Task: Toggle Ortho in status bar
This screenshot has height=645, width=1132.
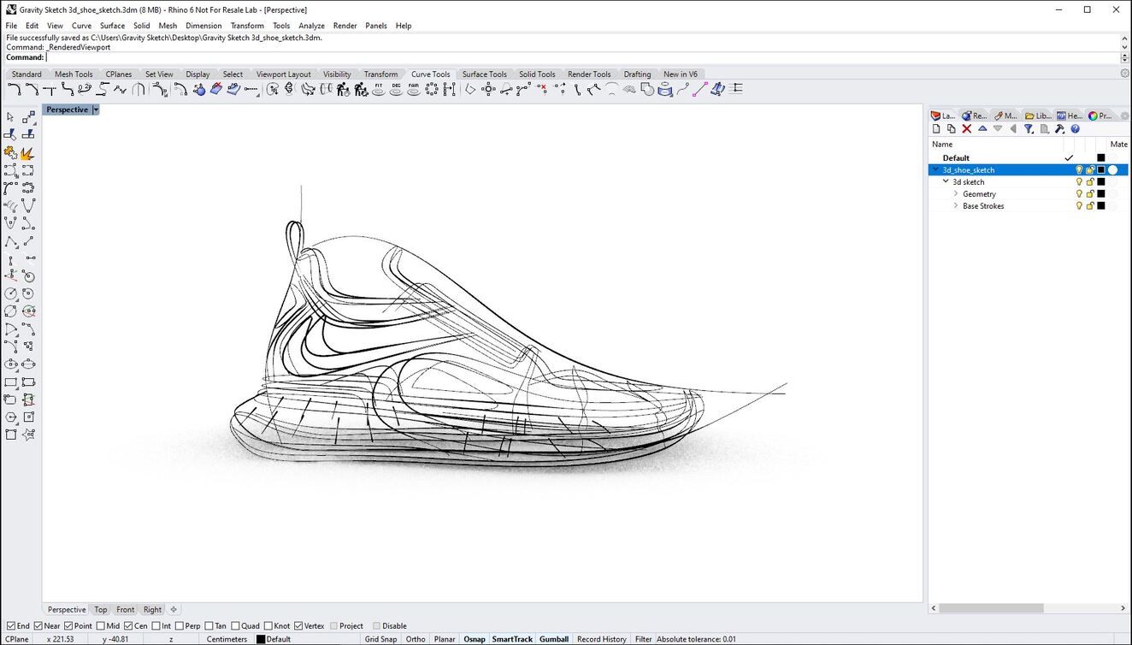Action: pyautogui.click(x=416, y=639)
